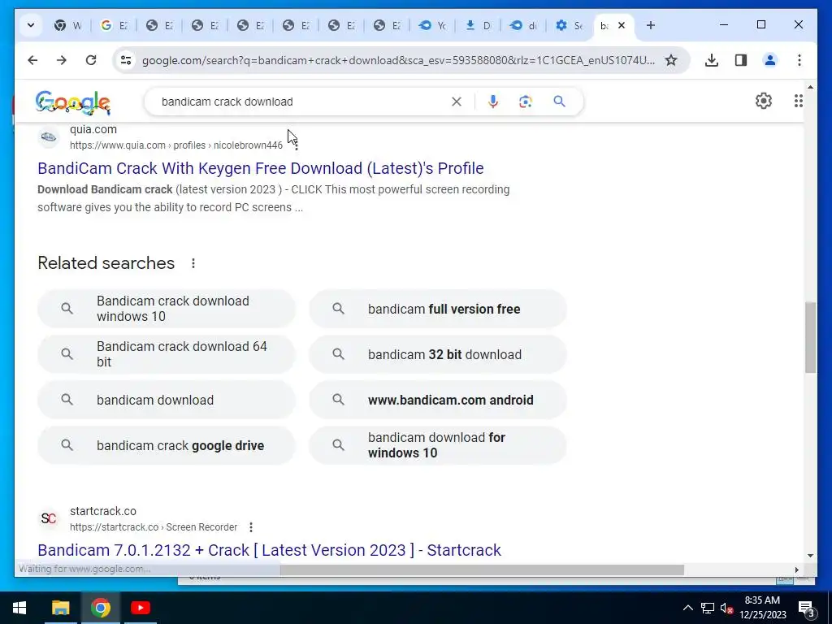Show hidden system tray icons
This screenshot has height=624, width=832.
coord(687,608)
